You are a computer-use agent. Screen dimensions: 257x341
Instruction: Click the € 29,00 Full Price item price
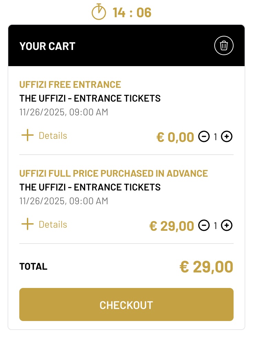[x=172, y=226]
